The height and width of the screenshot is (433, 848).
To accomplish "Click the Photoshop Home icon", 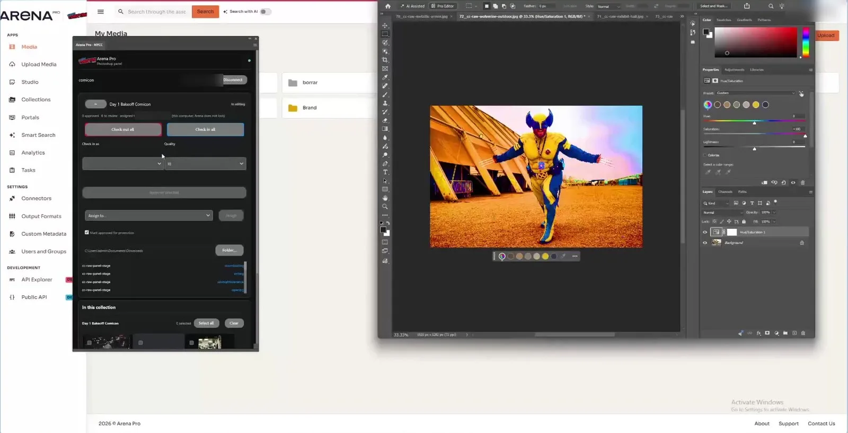I will tap(388, 6).
